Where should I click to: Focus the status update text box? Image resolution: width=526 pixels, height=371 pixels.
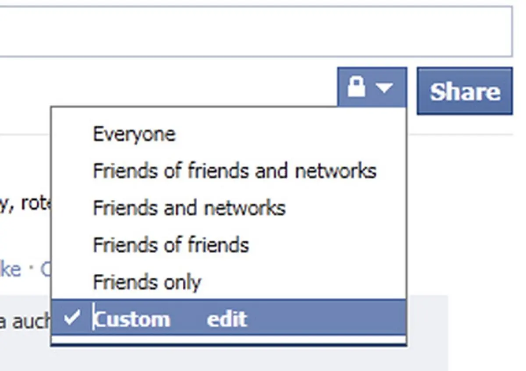point(254,31)
